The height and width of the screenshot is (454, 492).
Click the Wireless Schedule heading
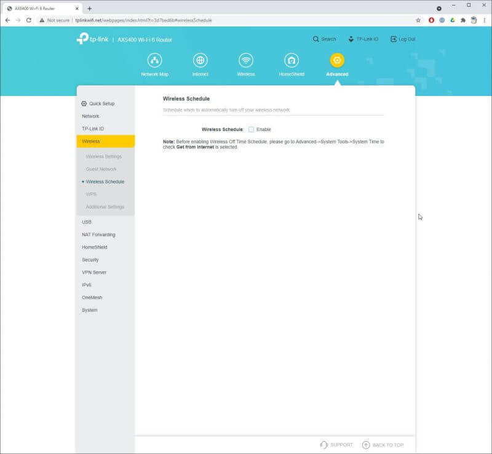tap(186, 98)
